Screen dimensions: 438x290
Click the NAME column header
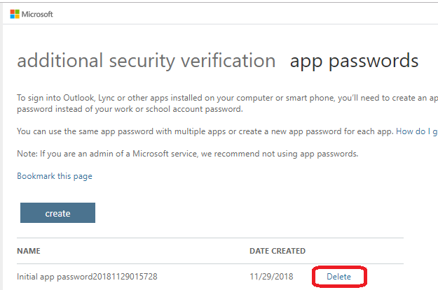29,251
